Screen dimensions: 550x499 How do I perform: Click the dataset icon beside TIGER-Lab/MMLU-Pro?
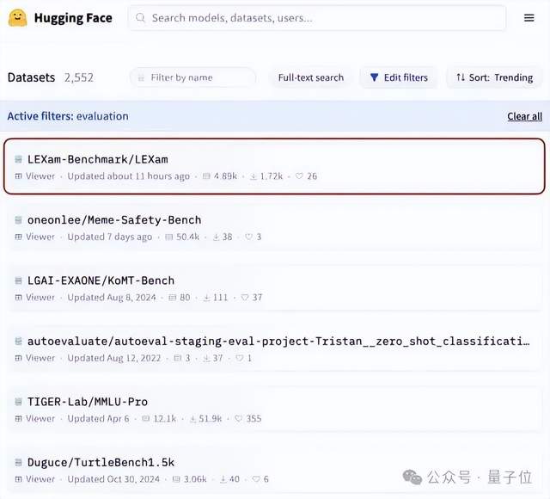tap(18, 402)
